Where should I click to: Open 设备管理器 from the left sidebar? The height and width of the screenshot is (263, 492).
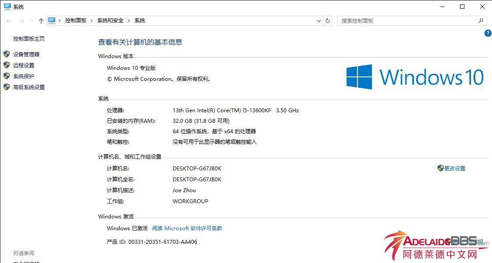click(26, 54)
